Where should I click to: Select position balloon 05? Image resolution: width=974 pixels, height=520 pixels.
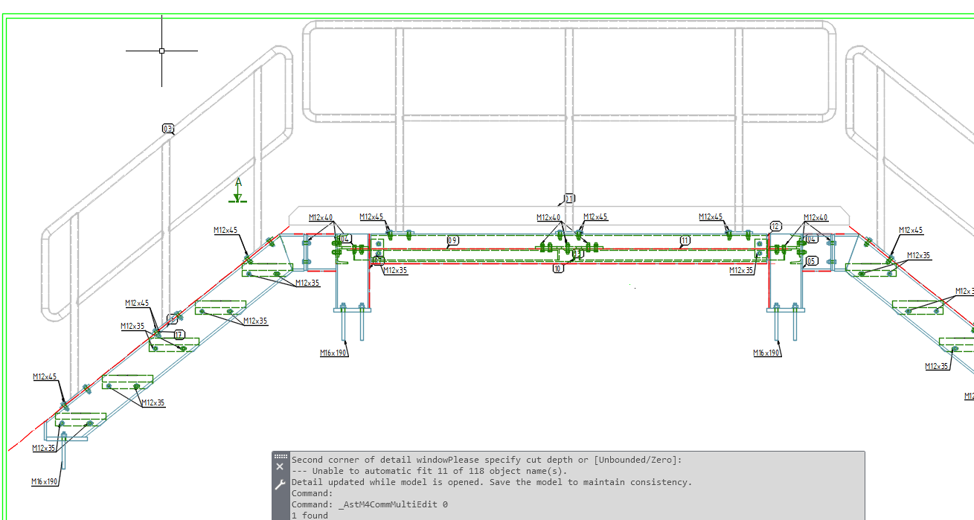click(811, 260)
